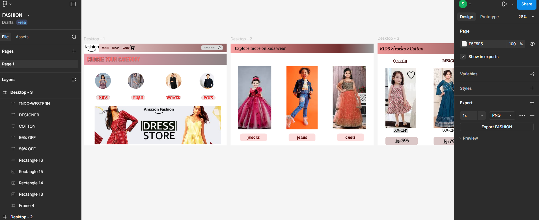Click the INDO-WESTERN text layer icon

point(13,104)
